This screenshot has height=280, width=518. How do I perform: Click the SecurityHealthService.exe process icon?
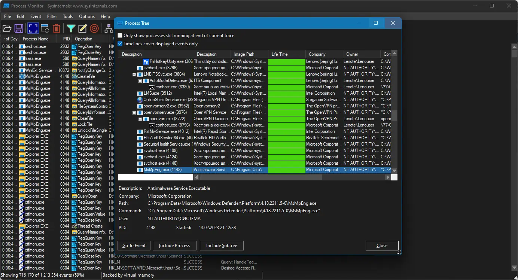pyautogui.click(x=140, y=144)
